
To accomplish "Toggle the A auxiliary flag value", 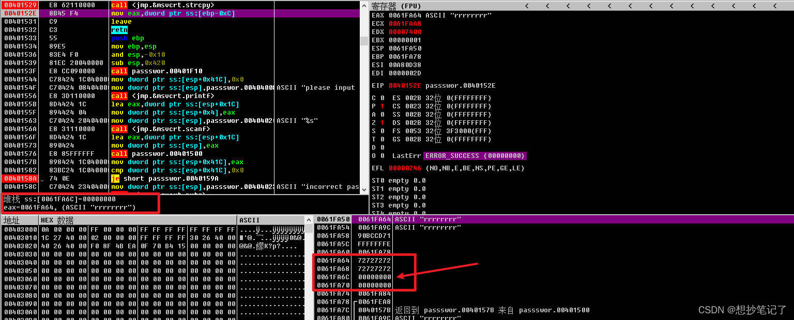I will pyautogui.click(x=382, y=115).
